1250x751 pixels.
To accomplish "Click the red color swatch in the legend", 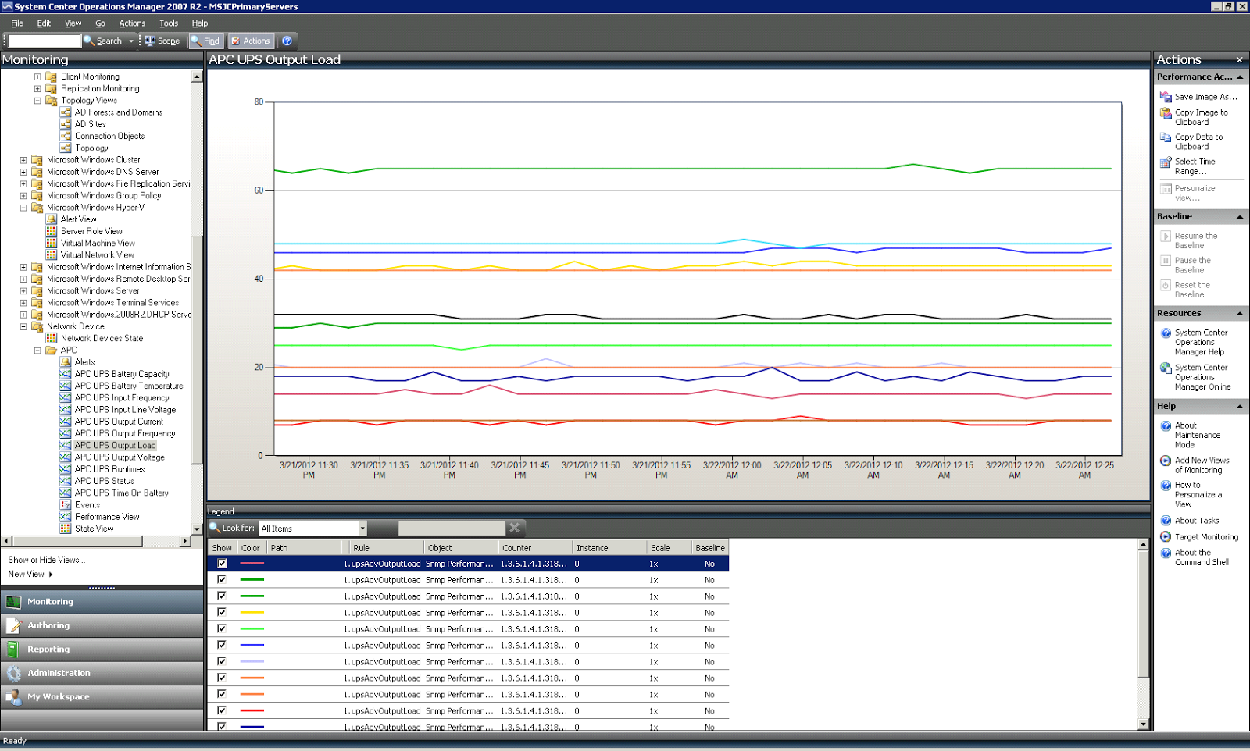I will point(250,710).
